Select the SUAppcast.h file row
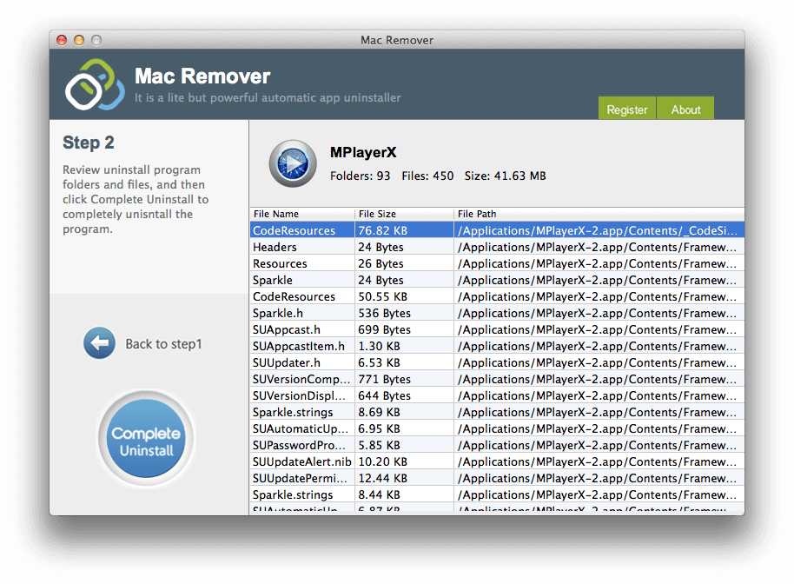Viewport: 794px width, 584px height. 497,329
